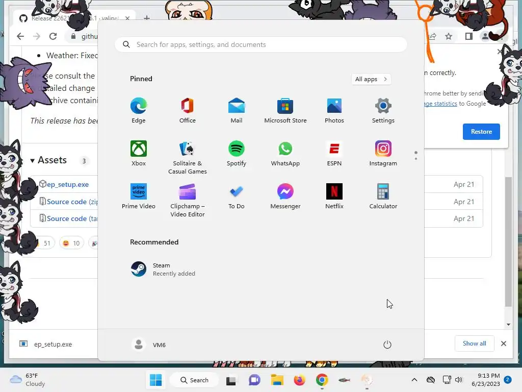522x392 pixels.
Task: Open the VM6 user account menu
Action: [x=148, y=345]
